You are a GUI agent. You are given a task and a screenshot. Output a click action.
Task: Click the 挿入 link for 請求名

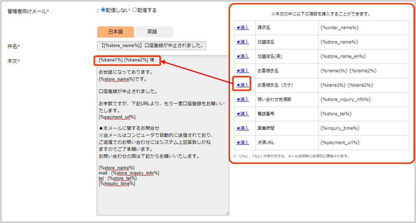tap(243, 28)
